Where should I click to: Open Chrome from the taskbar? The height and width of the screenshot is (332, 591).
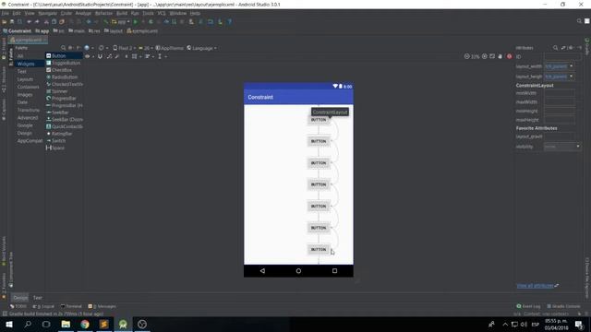(85, 324)
